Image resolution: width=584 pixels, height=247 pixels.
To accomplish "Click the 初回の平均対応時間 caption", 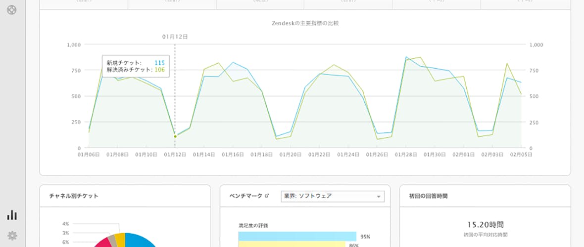I will (x=486, y=235).
